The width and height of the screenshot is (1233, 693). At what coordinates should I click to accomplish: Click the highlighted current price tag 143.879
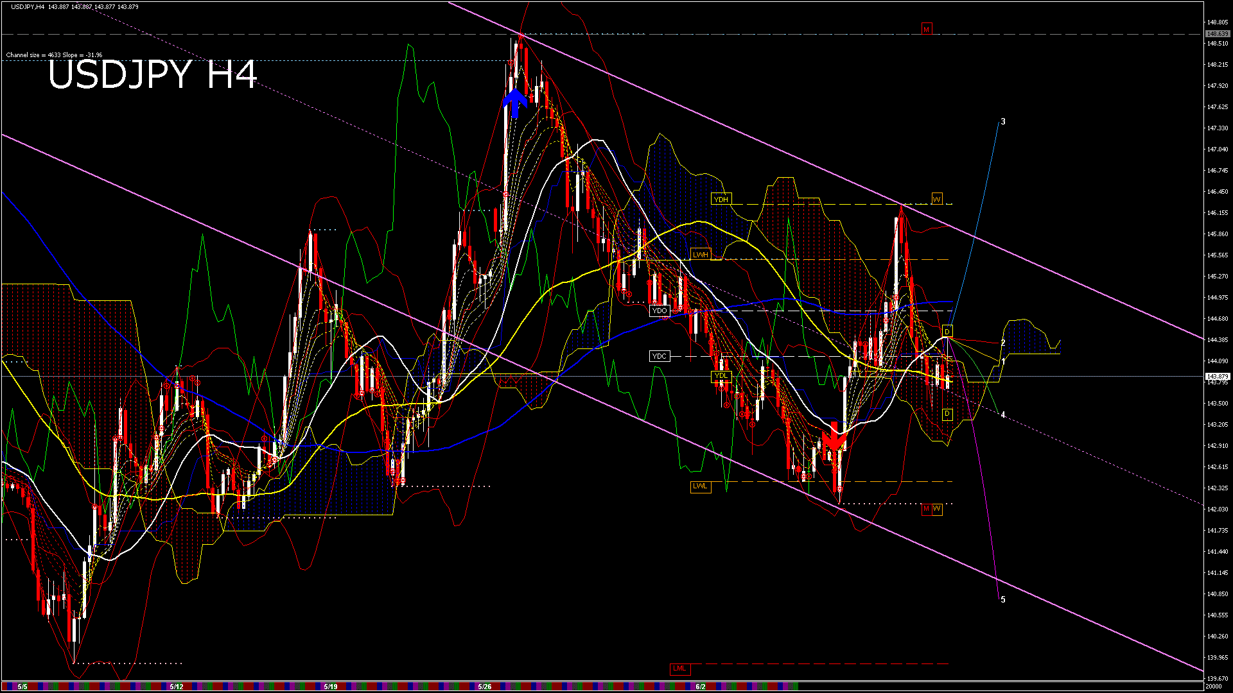(x=1217, y=377)
